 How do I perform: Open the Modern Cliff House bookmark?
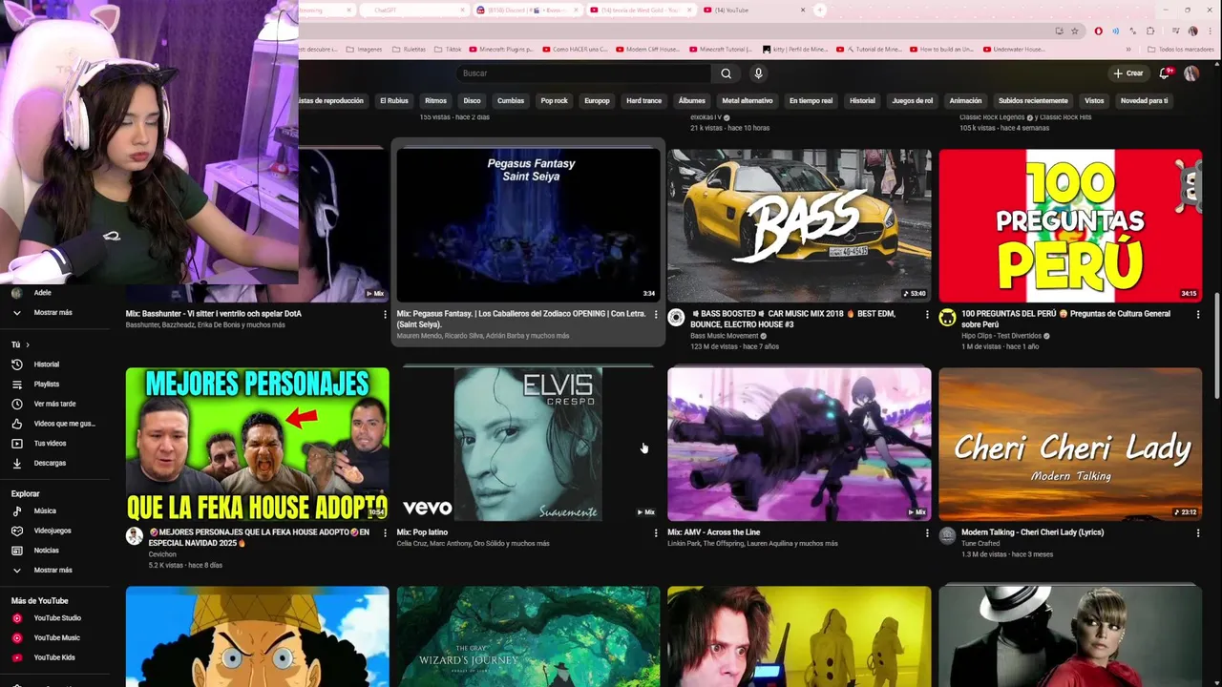(x=646, y=49)
